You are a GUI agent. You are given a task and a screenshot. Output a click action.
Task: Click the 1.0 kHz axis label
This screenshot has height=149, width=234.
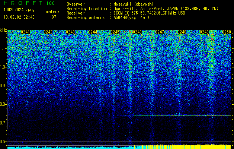[x=3, y=67]
